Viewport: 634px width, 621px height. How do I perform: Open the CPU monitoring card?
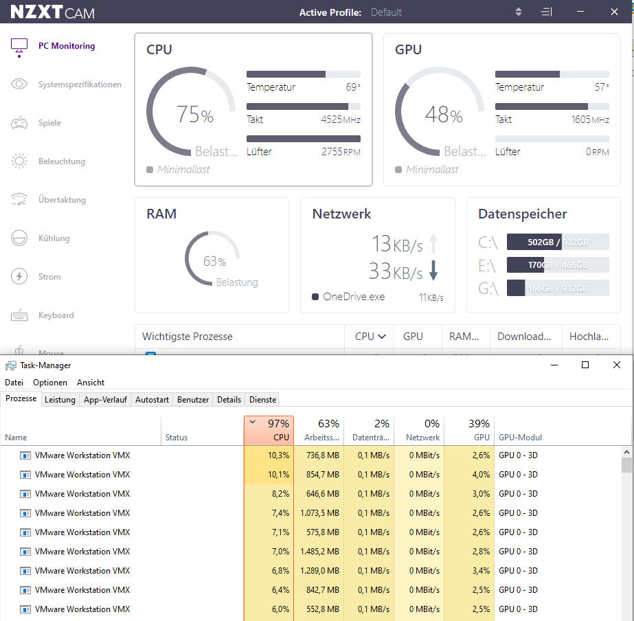click(x=253, y=109)
